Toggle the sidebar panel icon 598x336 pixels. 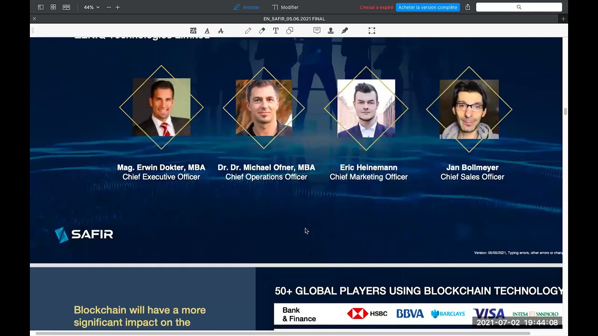[x=41, y=7]
